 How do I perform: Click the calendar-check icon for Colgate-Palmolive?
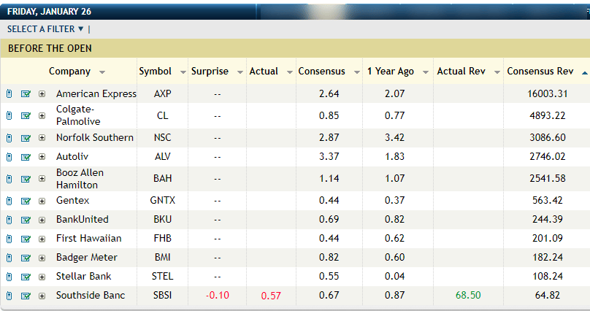click(26, 115)
